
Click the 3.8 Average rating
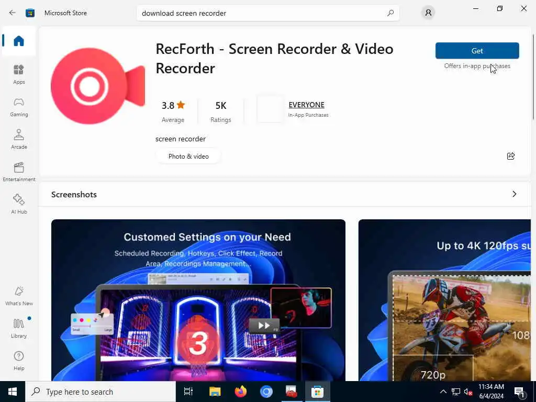coord(173,112)
